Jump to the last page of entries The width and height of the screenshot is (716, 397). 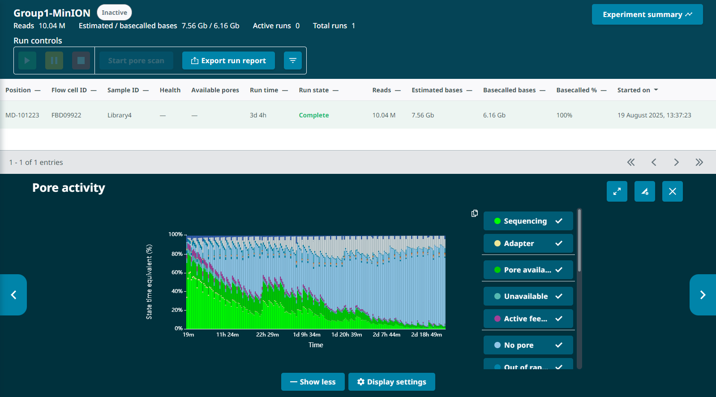click(699, 162)
